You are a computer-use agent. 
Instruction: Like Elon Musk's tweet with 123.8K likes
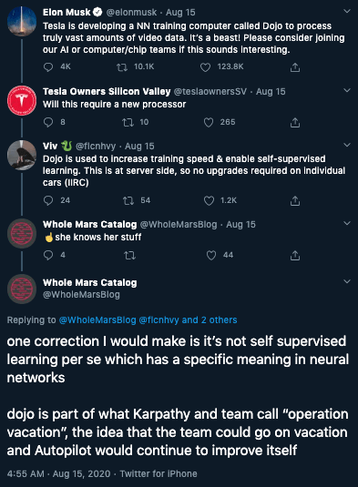(205, 67)
